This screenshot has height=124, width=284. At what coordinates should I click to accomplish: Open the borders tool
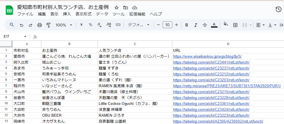pyautogui.click(x=235, y=25)
